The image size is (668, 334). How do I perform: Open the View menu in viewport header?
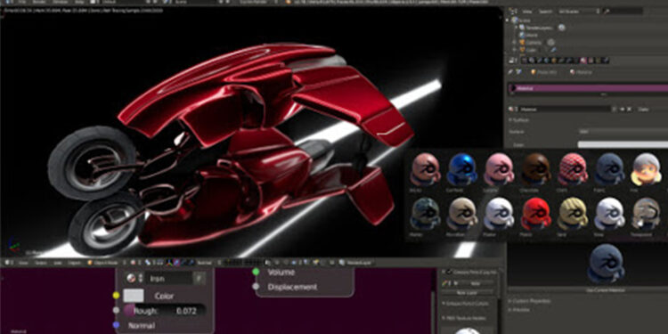point(22,263)
